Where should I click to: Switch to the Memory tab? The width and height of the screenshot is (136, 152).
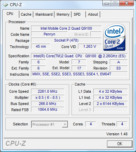click(63, 14)
